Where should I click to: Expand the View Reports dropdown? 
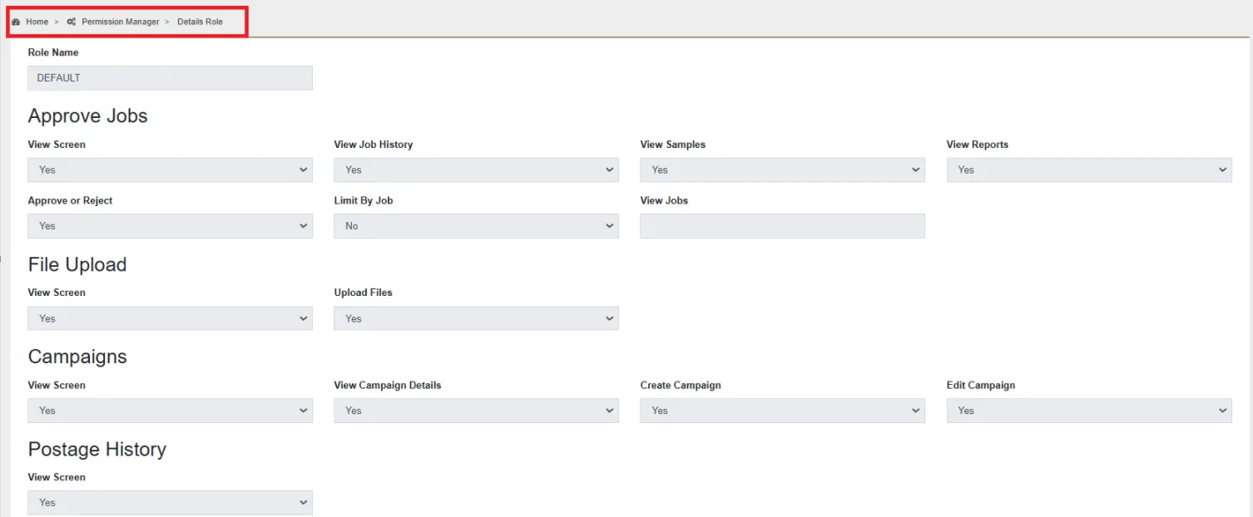point(1089,170)
